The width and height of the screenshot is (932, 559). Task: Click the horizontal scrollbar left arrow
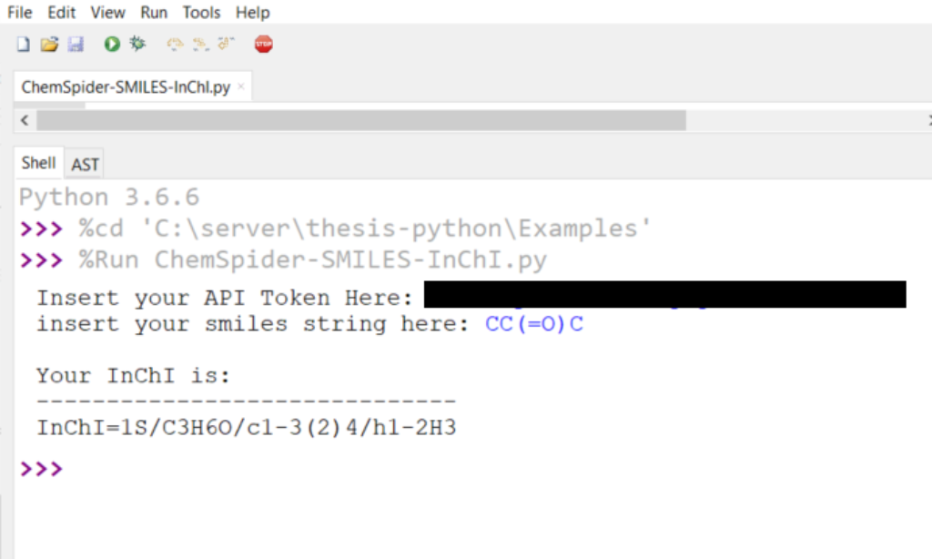(x=25, y=120)
